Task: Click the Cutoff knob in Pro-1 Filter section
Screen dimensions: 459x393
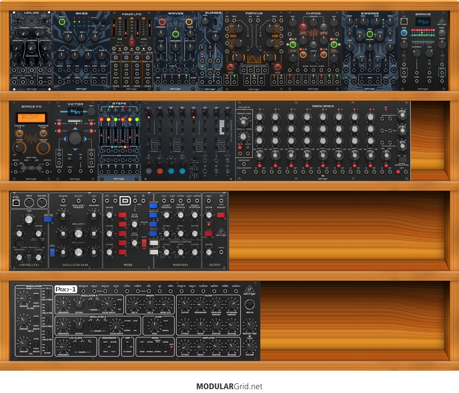Action: tap(185, 304)
